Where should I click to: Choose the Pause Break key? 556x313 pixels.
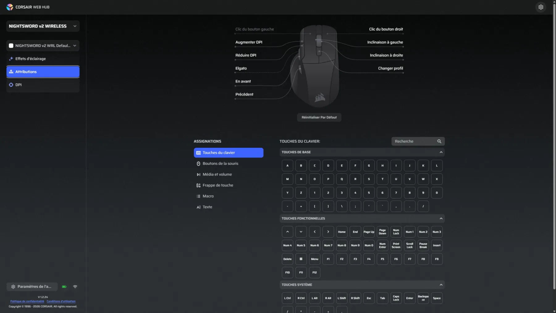pos(423,245)
